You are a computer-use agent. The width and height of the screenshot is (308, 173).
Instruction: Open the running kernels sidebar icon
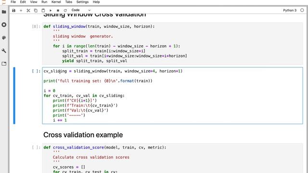[4, 25]
